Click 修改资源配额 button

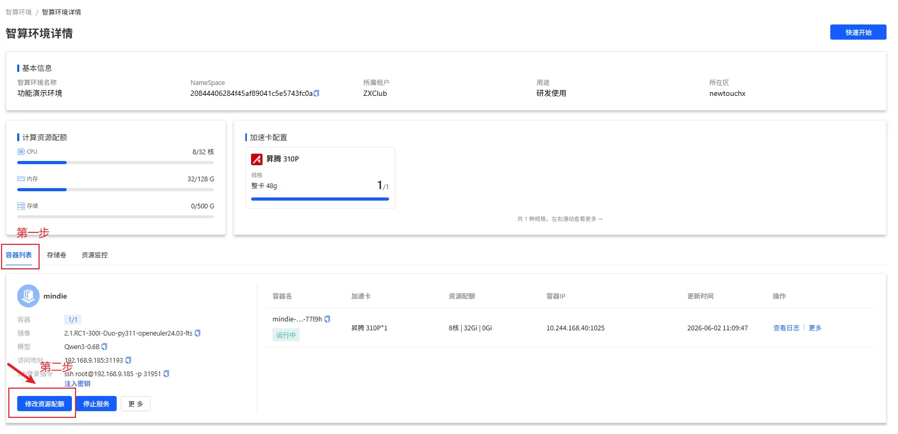(x=44, y=404)
